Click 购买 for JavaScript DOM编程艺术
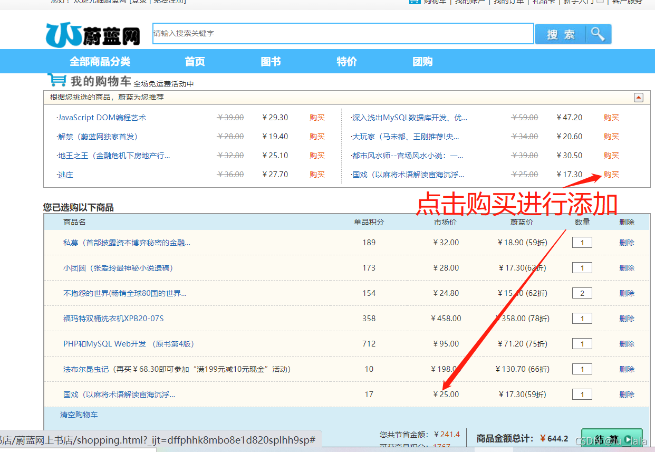The height and width of the screenshot is (452, 655). (317, 118)
